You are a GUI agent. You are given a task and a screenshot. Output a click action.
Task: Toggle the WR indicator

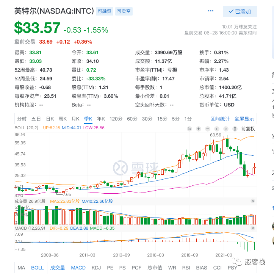pos(172,268)
